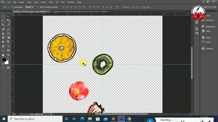Image resolution: width=218 pixels, height=122 pixels.
Task: Select the Gradient tool
Action: (x=8, y=38)
